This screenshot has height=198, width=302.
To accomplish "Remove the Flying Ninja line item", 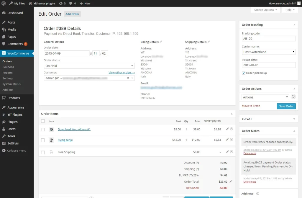I will click(x=232, y=139).
